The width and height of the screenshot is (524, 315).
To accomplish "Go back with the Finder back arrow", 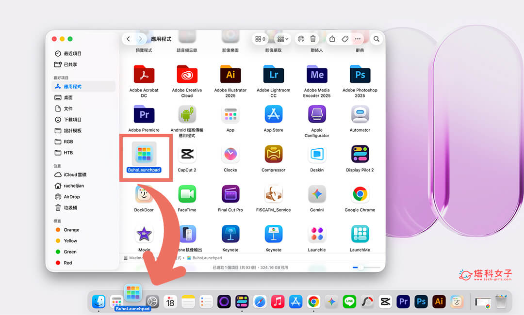I will [x=128, y=39].
